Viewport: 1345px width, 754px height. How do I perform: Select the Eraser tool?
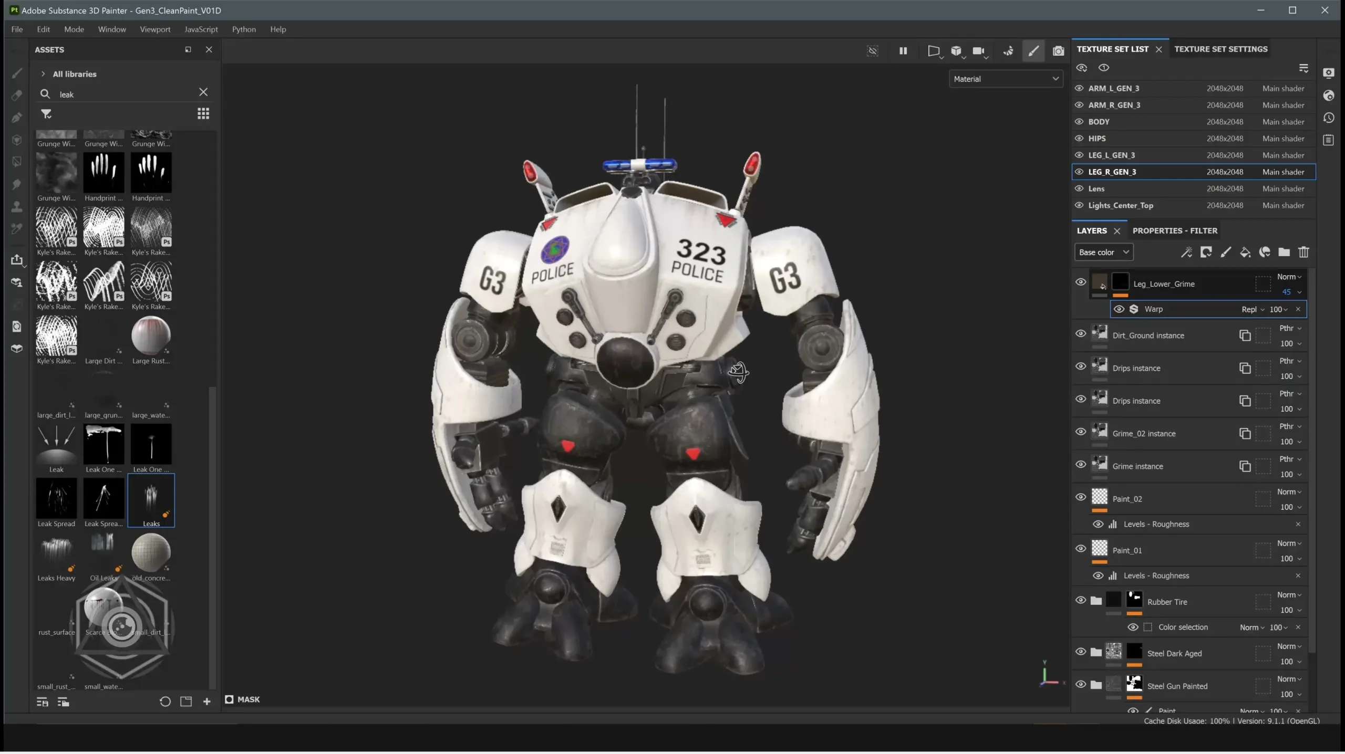tap(17, 95)
